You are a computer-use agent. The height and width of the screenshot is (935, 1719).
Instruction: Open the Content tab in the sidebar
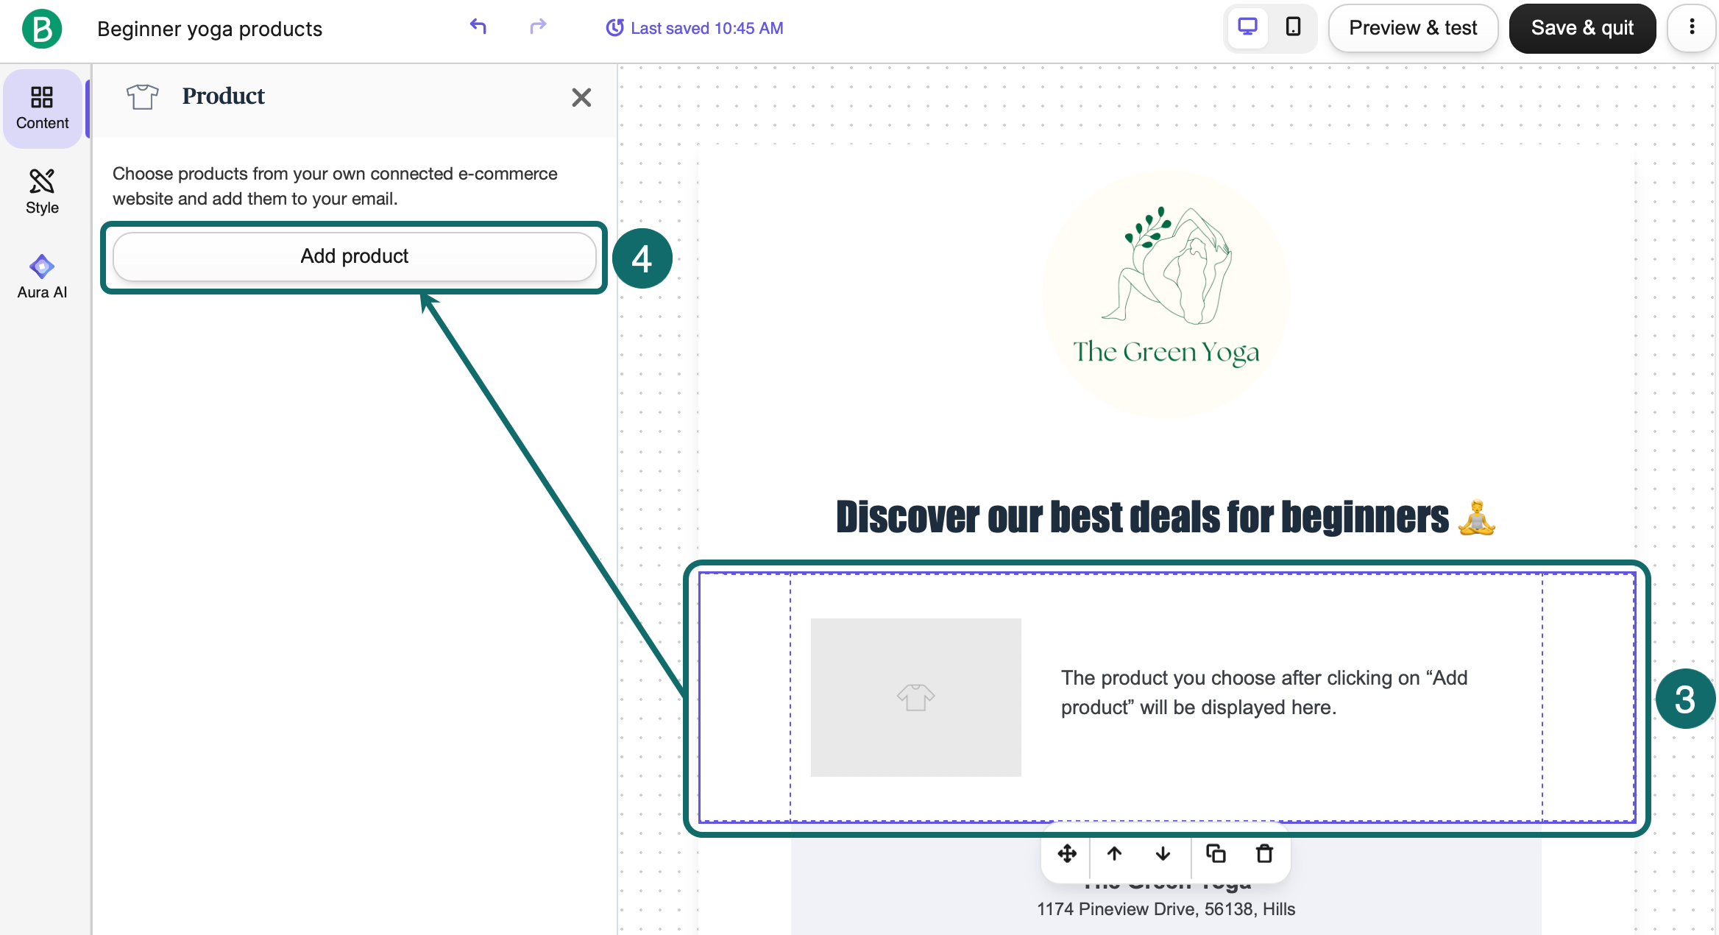pos(42,108)
